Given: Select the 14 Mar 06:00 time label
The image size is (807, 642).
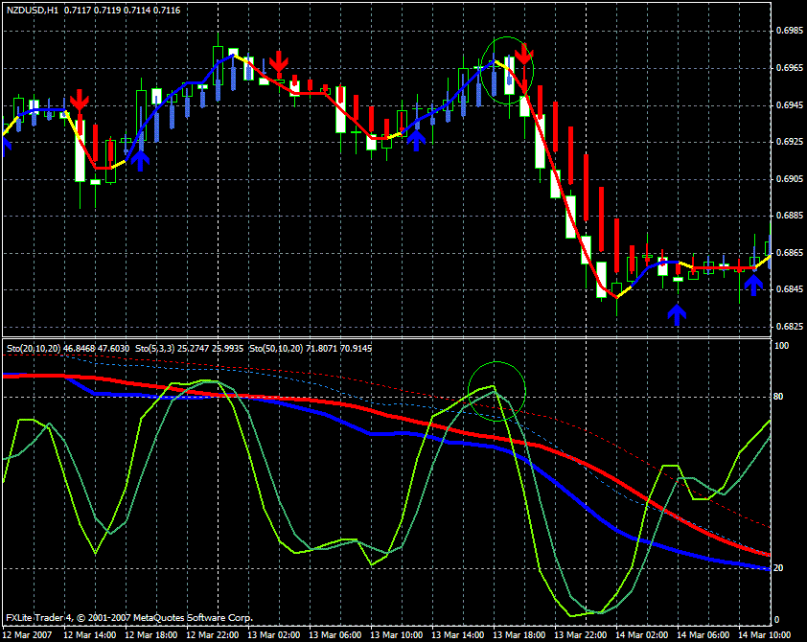Looking at the screenshot, I should tap(703, 634).
